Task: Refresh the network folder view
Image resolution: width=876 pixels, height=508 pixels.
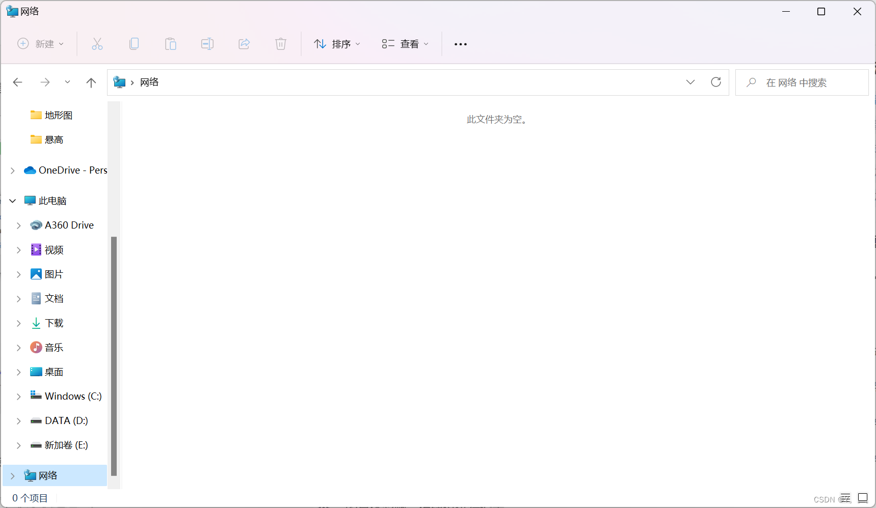Action: pyautogui.click(x=716, y=82)
